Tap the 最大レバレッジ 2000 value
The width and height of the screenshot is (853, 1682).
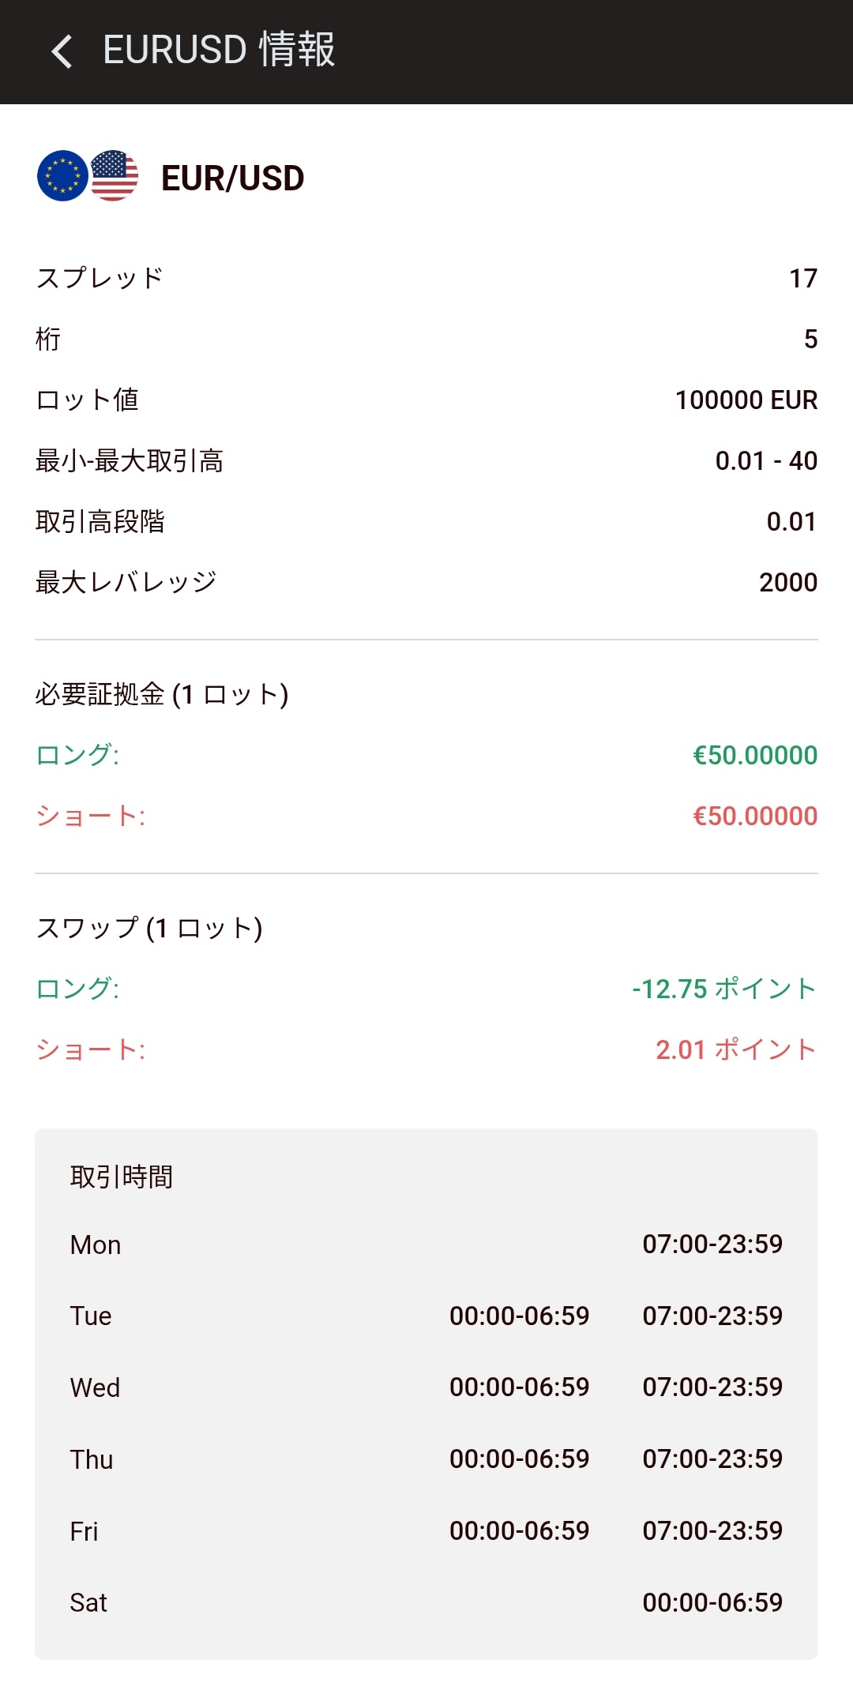pos(787,582)
